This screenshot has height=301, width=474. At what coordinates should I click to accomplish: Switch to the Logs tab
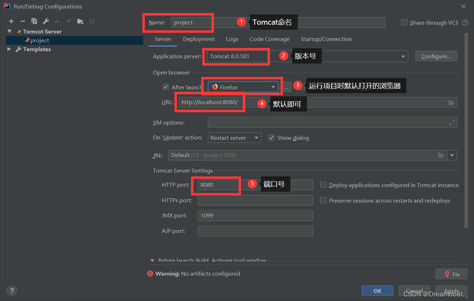(232, 39)
